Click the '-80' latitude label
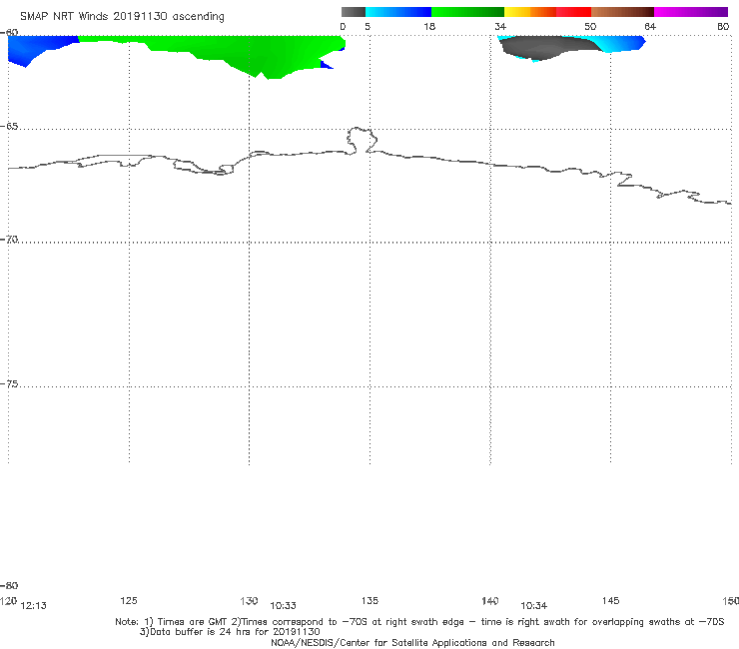The image size is (739, 649). click(9, 586)
